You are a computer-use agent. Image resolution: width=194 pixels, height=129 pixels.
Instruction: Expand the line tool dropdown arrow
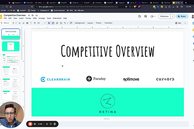tap(68, 23)
